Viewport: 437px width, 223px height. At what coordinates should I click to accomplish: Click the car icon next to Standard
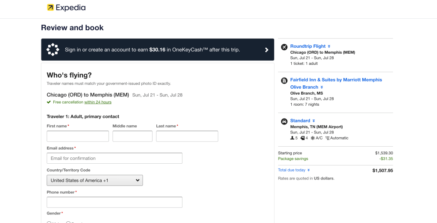284,121
